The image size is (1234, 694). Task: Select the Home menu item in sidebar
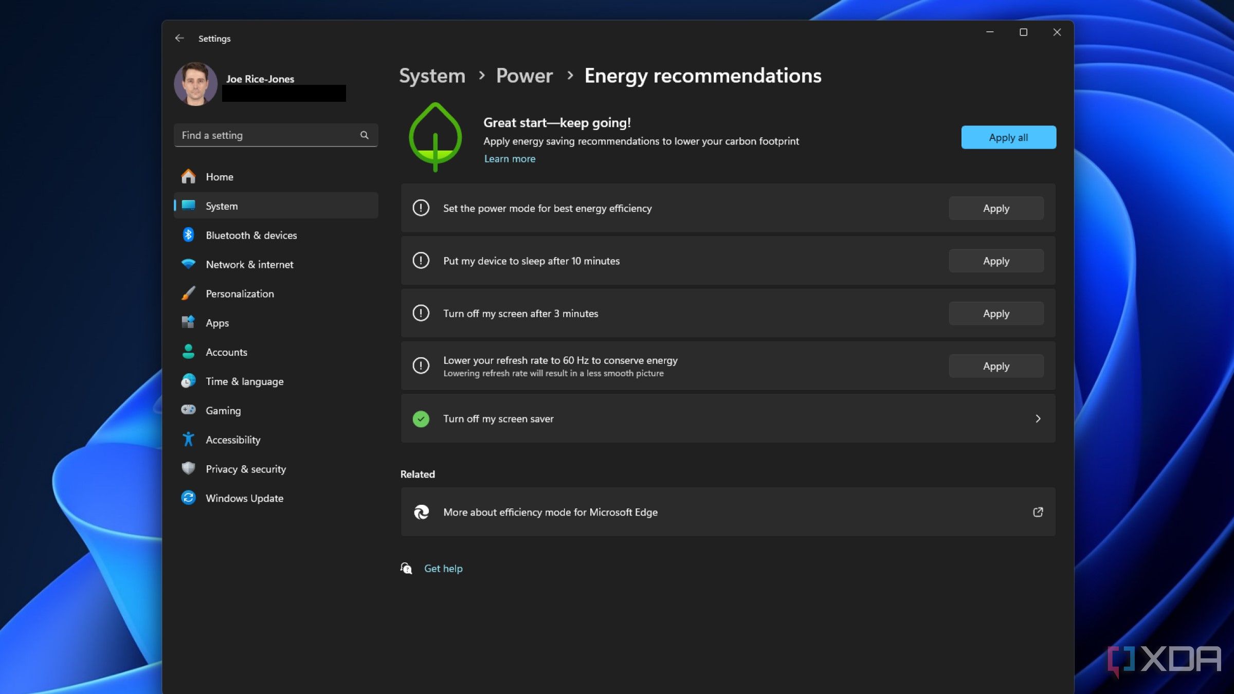click(x=220, y=175)
